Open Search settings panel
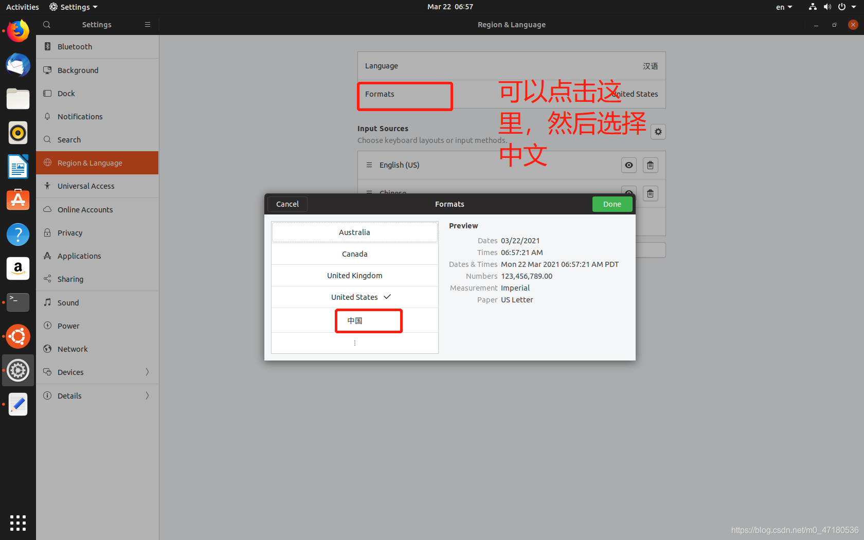This screenshot has width=864, height=540. pos(97,140)
